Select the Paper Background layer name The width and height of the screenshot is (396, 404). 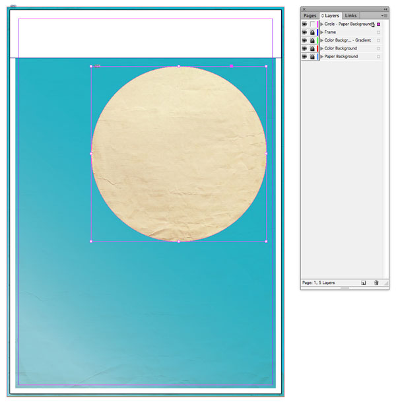tap(341, 56)
